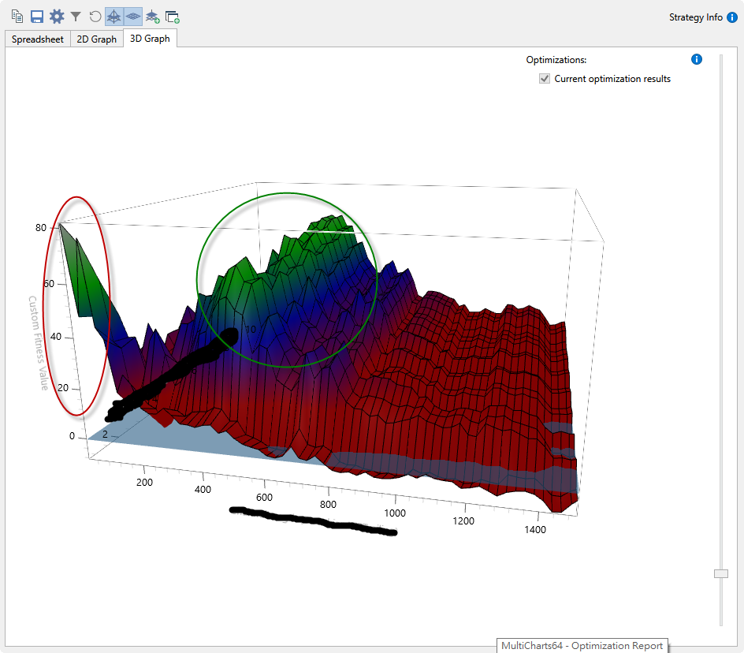Screen dimensions: 744x653
Task: Click the Custom Fitness Value axis label
Action: (x=39, y=343)
